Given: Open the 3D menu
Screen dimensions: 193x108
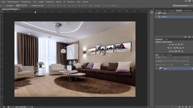Looking at the screenshot, I should [x=64, y=2].
